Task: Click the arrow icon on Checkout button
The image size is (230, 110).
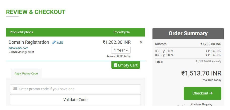Action: [x=211, y=93]
